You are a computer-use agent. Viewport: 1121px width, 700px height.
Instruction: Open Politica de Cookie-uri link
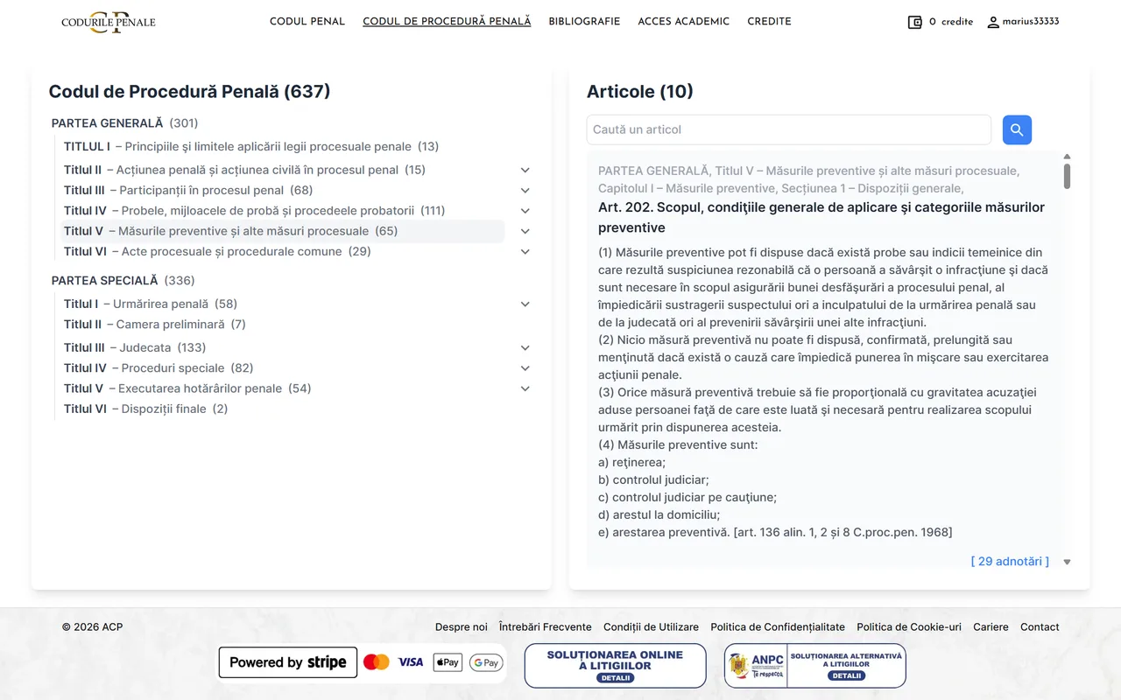909,627
